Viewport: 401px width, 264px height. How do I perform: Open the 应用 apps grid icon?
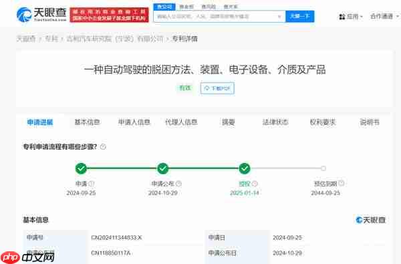click(342, 17)
